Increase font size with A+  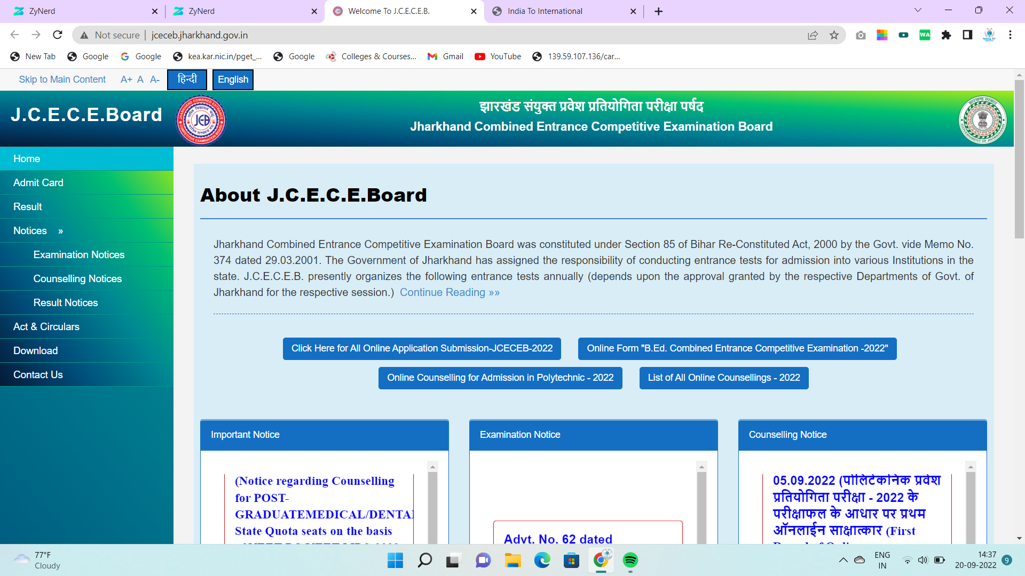pos(127,79)
